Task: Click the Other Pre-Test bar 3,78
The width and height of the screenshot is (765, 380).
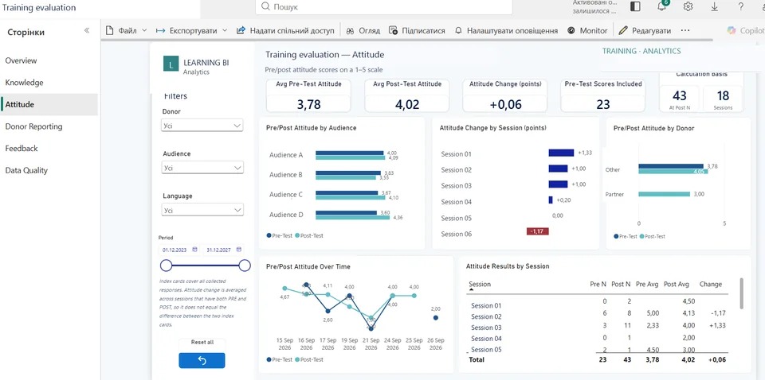Action: tap(671, 166)
